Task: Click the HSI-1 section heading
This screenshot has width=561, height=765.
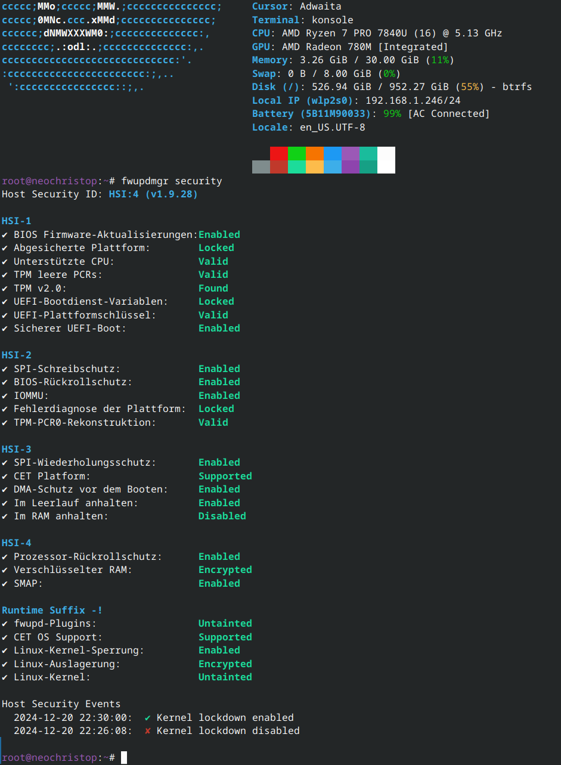Action: coord(16,221)
